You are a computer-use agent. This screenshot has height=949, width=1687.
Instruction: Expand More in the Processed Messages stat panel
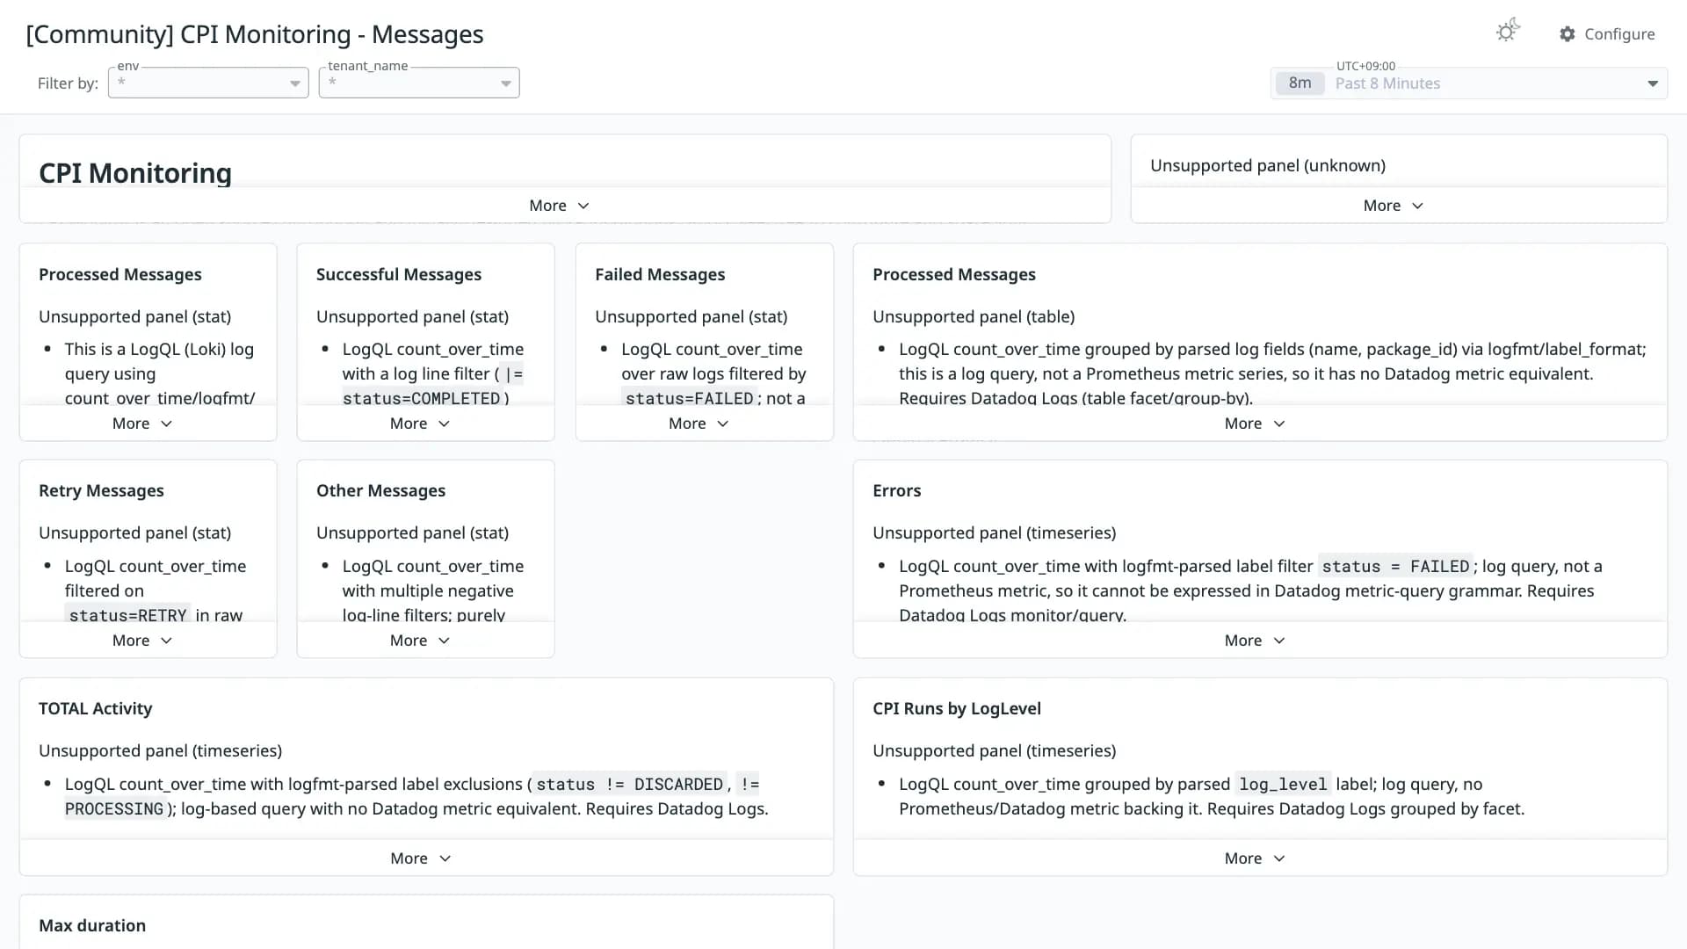(x=142, y=424)
